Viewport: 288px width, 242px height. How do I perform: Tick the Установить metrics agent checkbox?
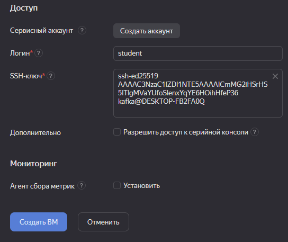click(x=117, y=185)
